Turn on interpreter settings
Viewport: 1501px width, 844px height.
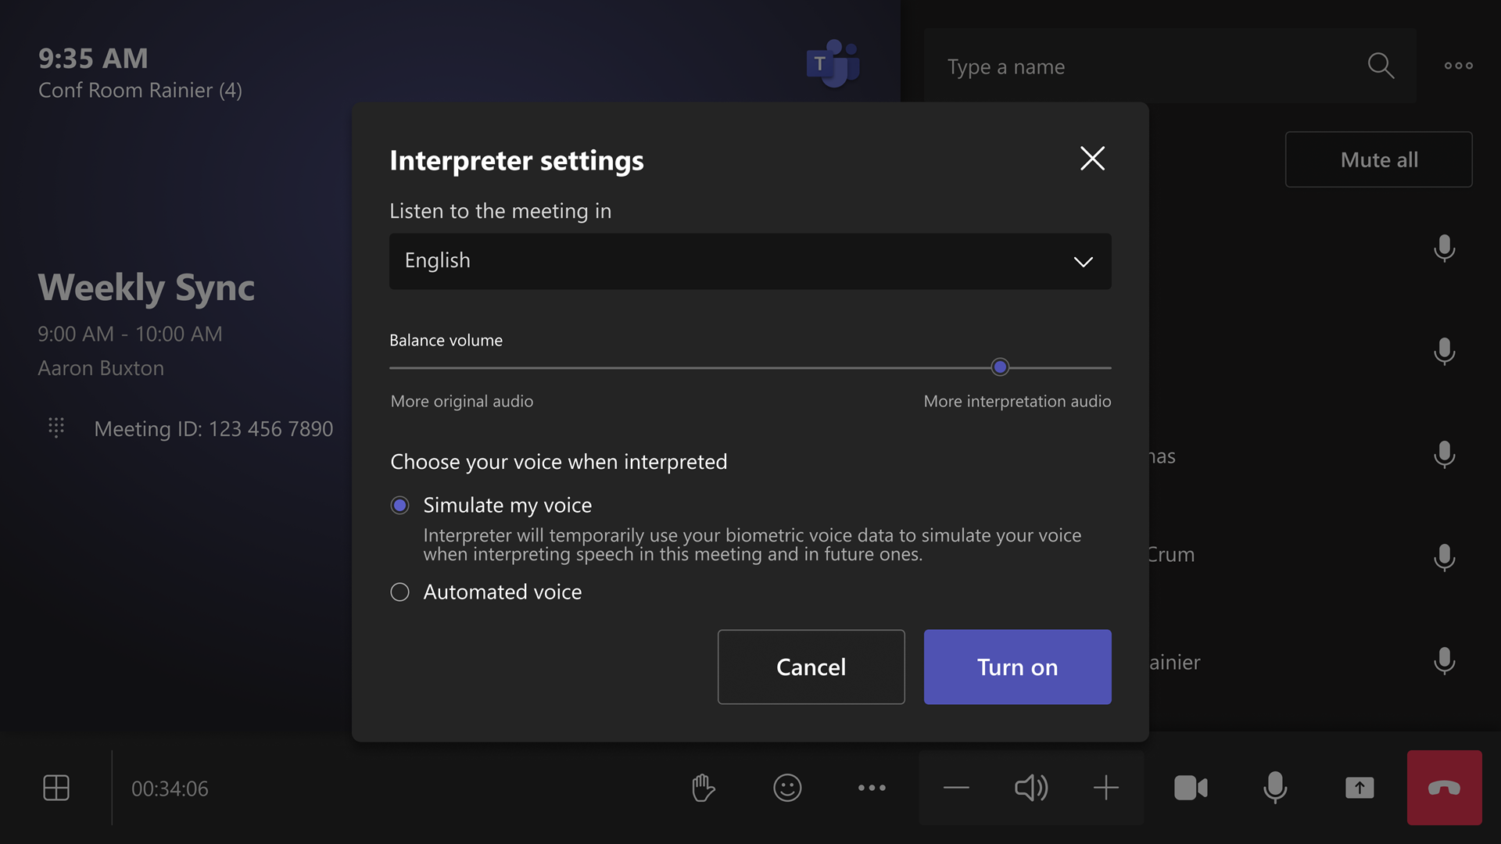(x=1017, y=667)
